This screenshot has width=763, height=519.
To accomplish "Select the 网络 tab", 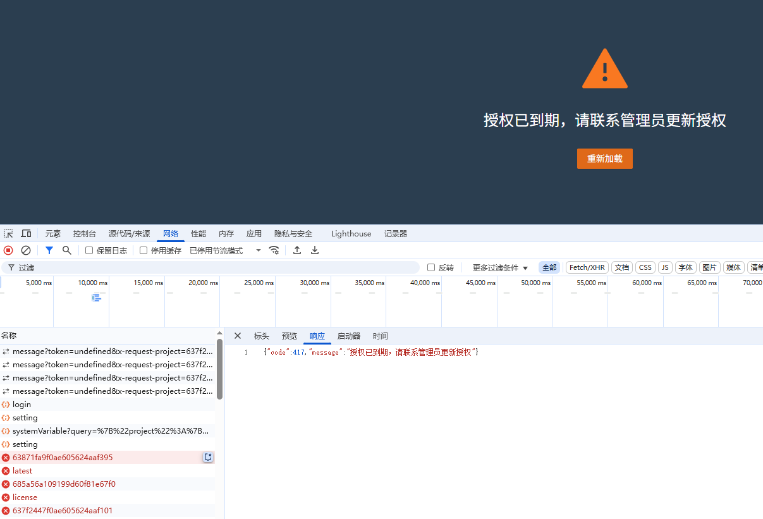I will click(171, 233).
